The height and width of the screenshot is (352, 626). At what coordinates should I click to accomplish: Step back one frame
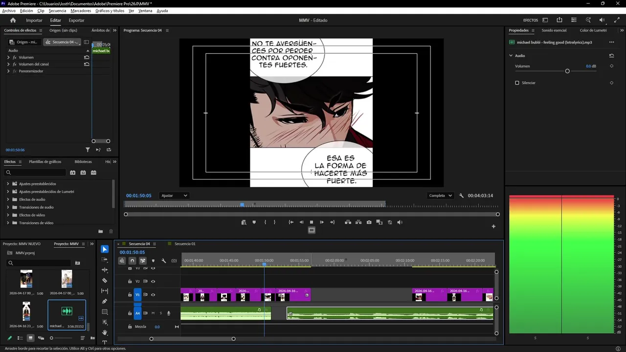[x=301, y=222]
